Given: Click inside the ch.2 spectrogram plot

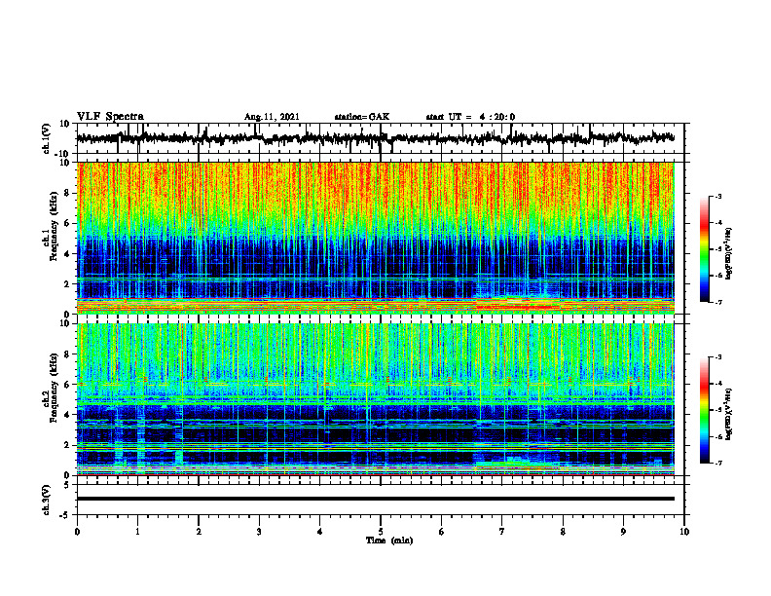Looking at the screenshot, I should coord(376,399).
